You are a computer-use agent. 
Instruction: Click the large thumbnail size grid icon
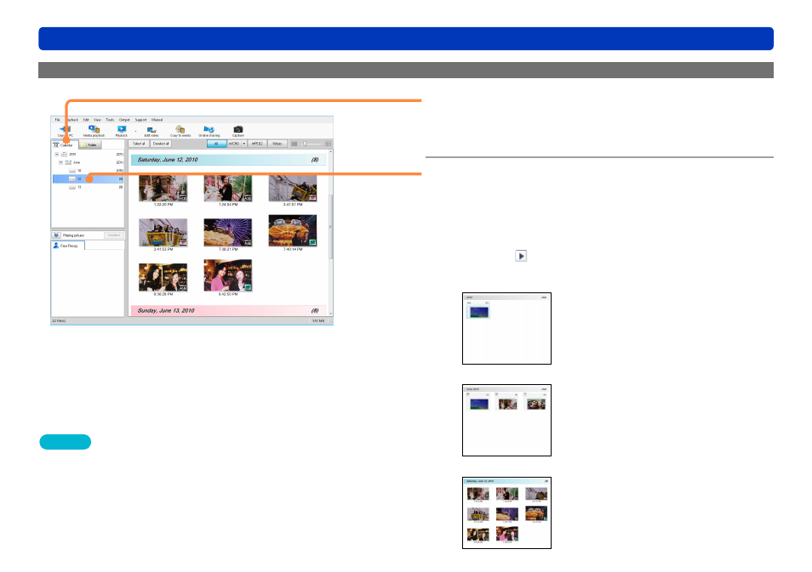coord(328,144)
